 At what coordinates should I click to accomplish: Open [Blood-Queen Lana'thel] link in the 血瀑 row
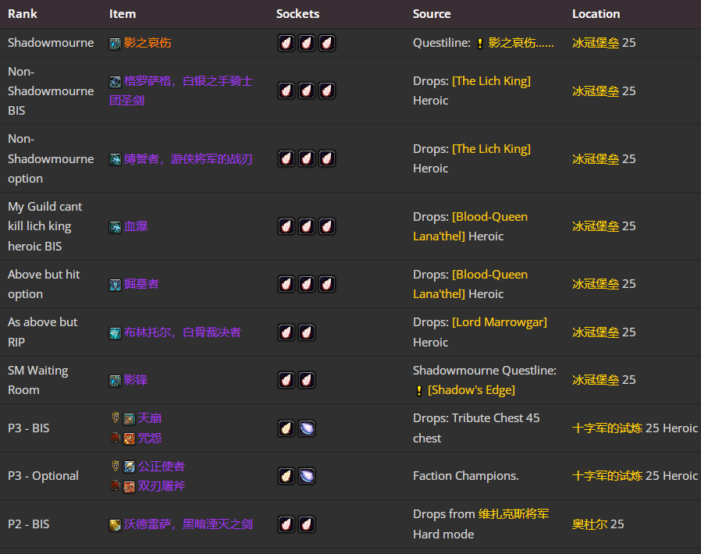(x=470, y=226)
